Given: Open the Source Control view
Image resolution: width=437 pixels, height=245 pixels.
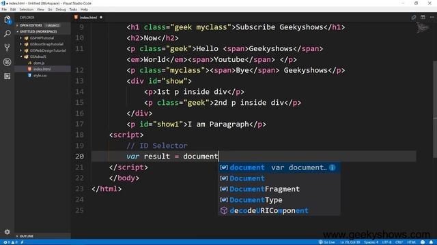Looking at the screenshot, I should 8,48.
